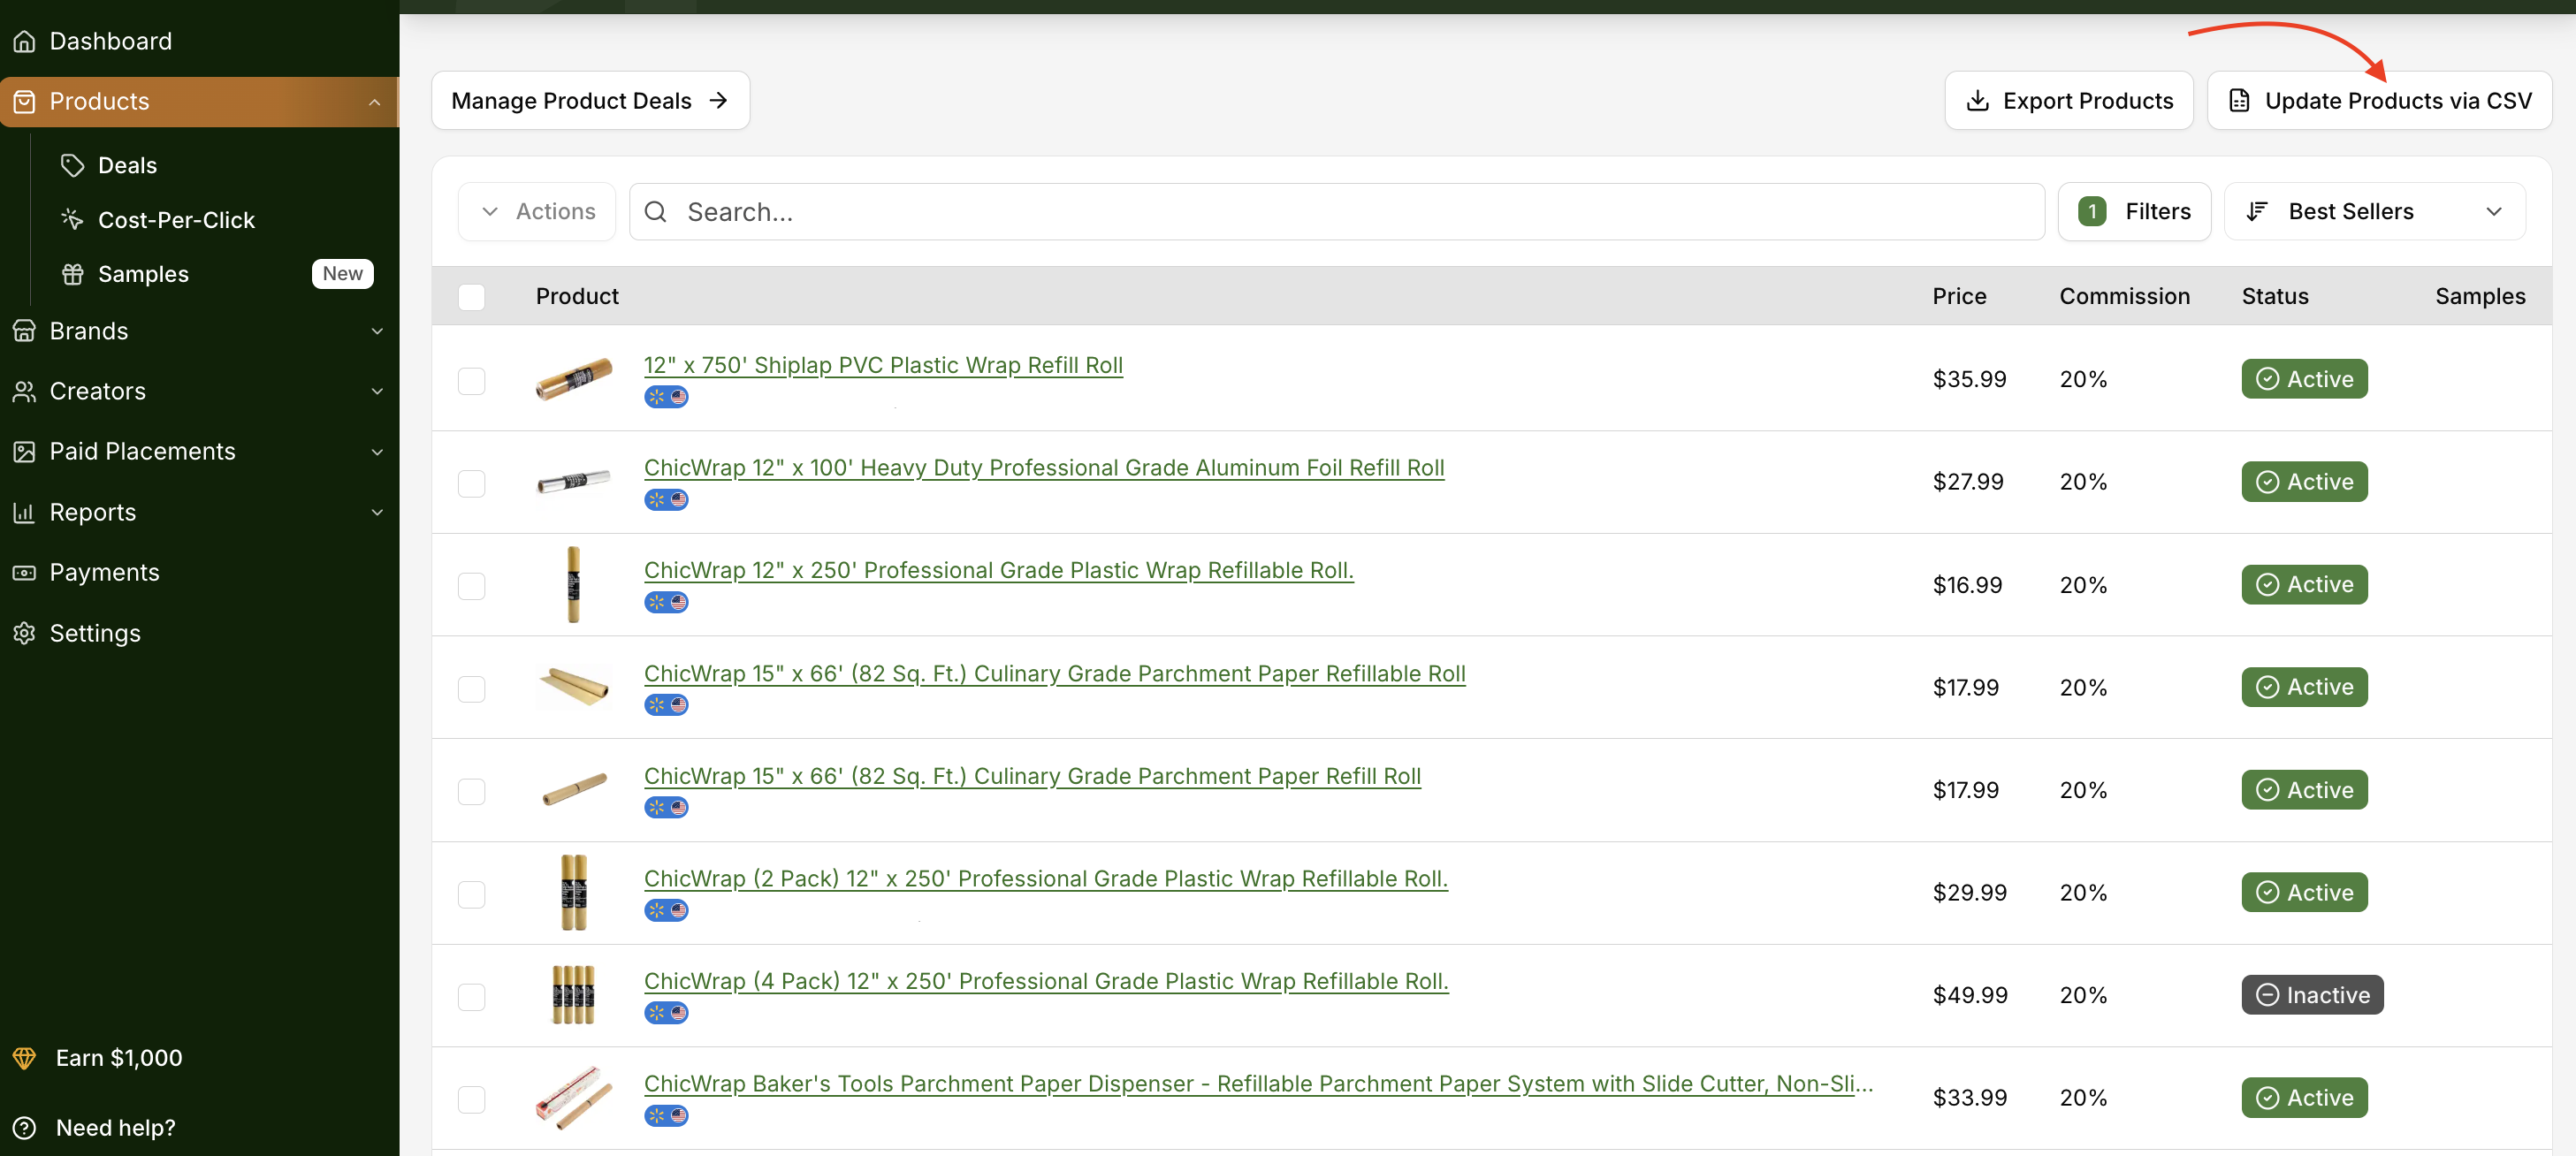
Task: Click the Deals tag icon
Action: pos(72,165)
